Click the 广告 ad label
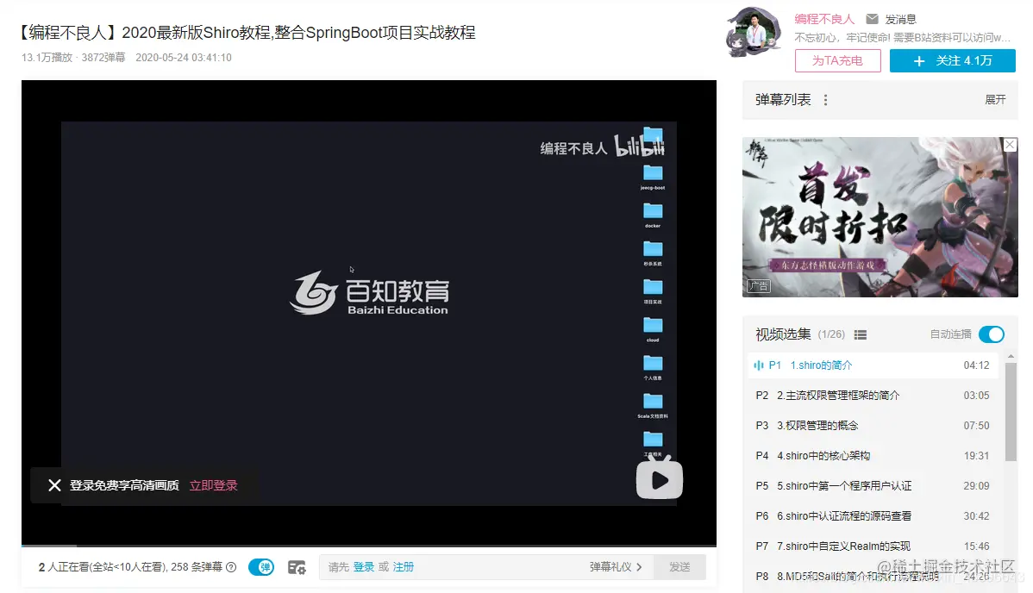This screenshot has height=593, width=1033. [x=758, y=286]
